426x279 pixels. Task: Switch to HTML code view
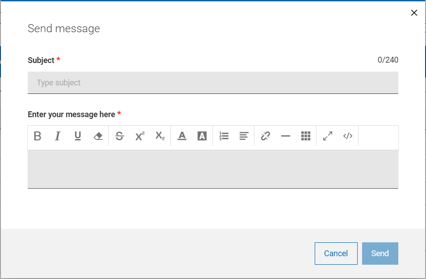tap(348, 136)
